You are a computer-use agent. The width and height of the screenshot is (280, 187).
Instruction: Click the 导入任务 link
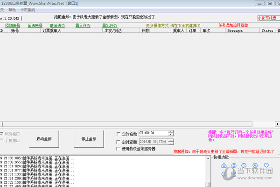pos(83,25)
